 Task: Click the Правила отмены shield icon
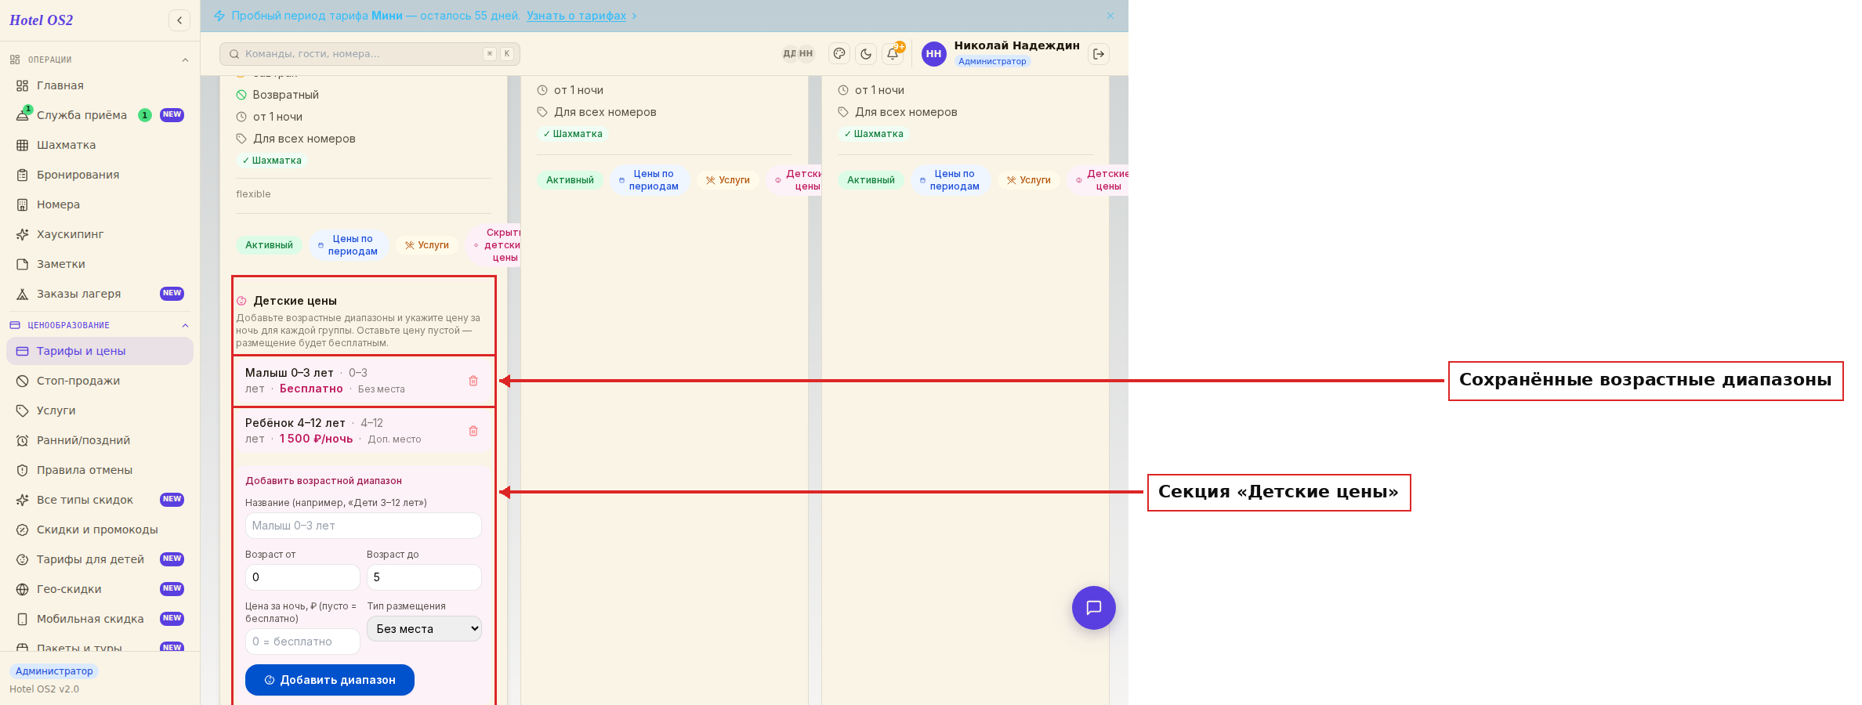tap(23, 470)
